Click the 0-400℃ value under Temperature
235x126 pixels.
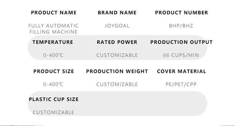coord(53,55)
